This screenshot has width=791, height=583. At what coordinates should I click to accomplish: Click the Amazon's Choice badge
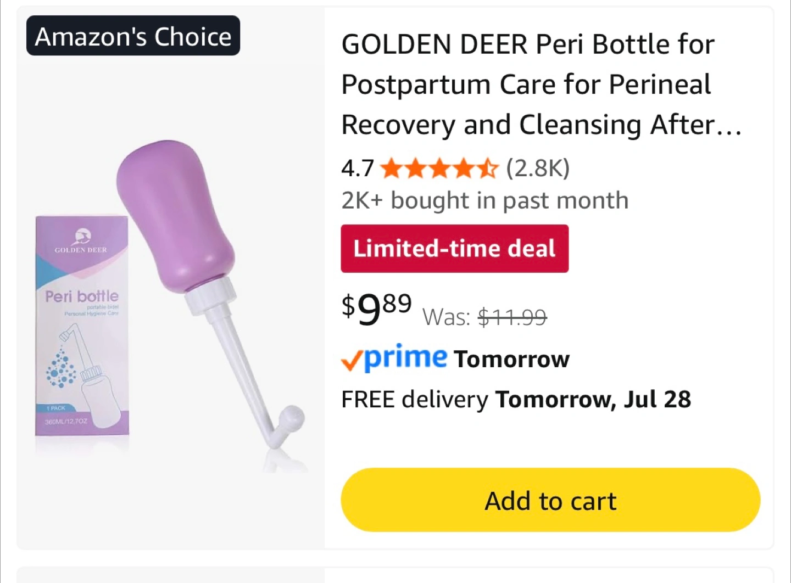133,36
